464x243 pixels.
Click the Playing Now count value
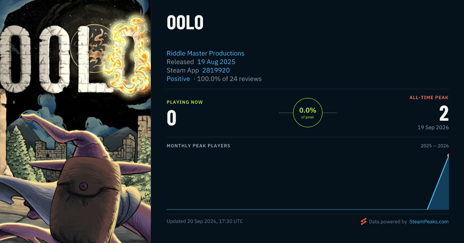pos(171,118)
